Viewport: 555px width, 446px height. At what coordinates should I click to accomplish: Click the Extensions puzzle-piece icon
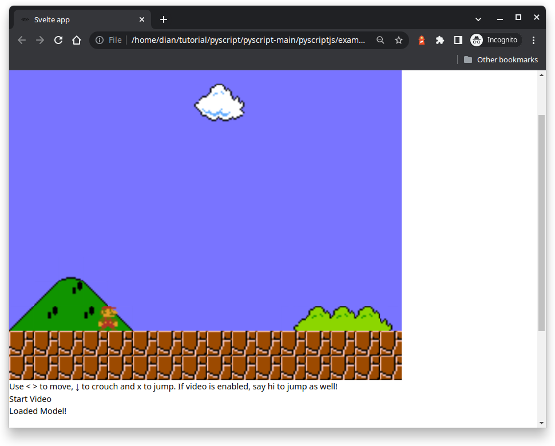[x=439, y=40]
